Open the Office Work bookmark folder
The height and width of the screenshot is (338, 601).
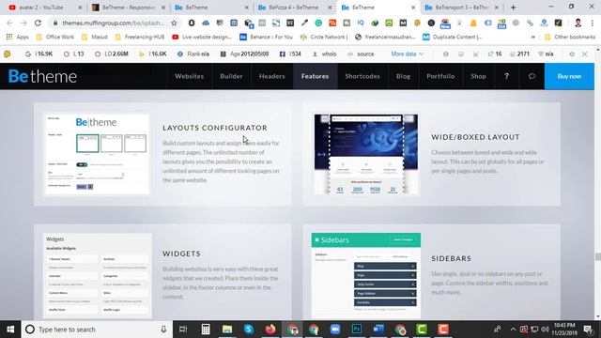54,38
